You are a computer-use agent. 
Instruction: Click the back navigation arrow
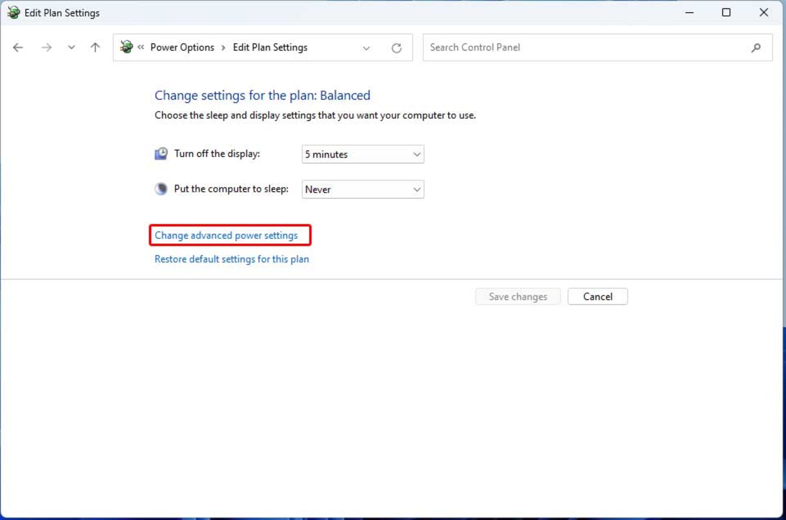pos(18,47)
